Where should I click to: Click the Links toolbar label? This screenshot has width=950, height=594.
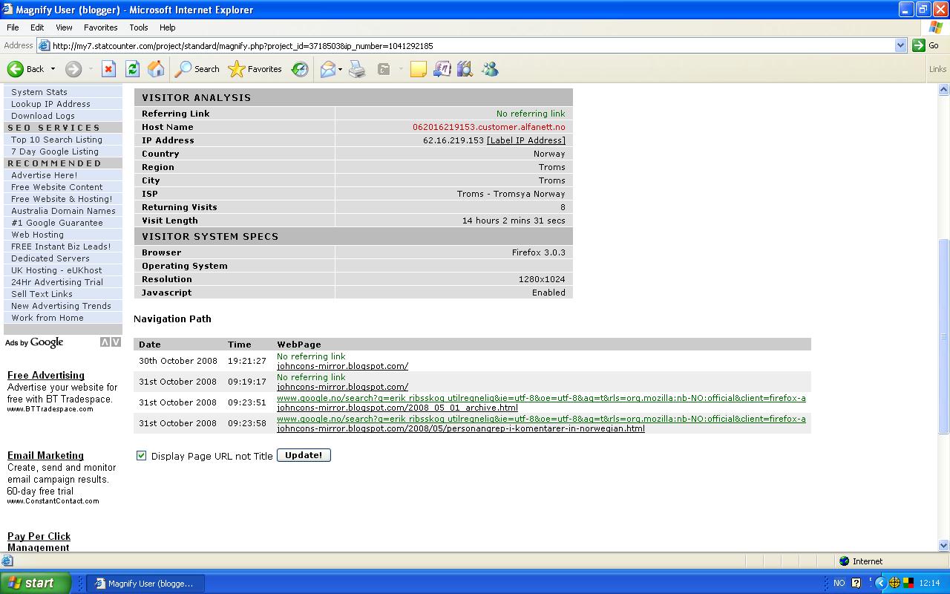(x=937, y=69)
